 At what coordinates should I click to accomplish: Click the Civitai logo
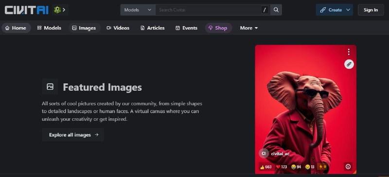(27, 10)
